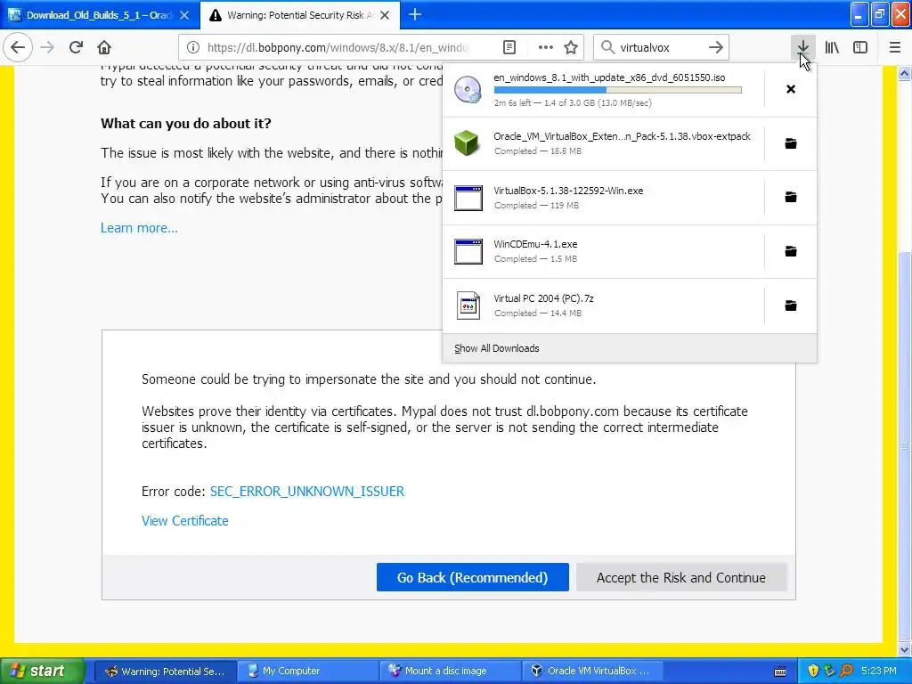Close the Warning security risk tab
912x684 pixels.
pyautogui.click(x=385, y=15)
